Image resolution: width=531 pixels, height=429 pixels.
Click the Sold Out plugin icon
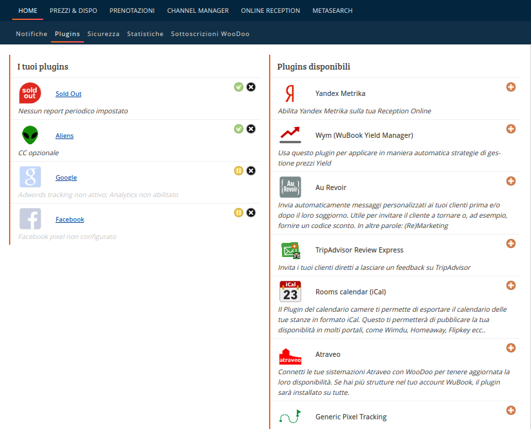coord(30,93)
